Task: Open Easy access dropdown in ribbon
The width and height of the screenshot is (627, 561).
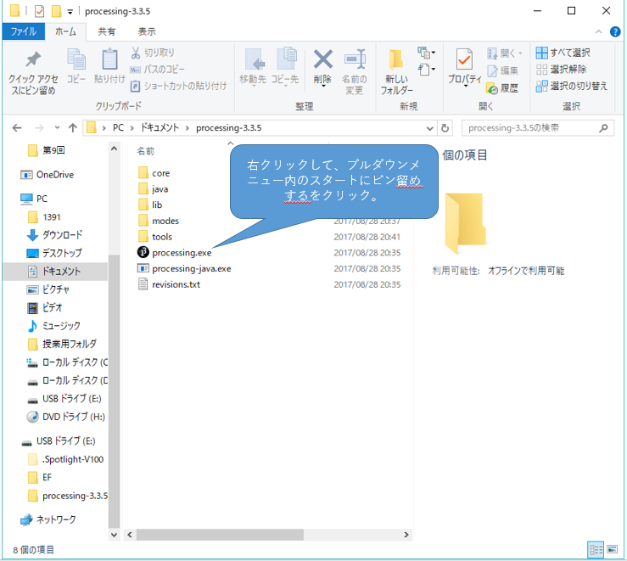Action: click(x=427, y=70)
